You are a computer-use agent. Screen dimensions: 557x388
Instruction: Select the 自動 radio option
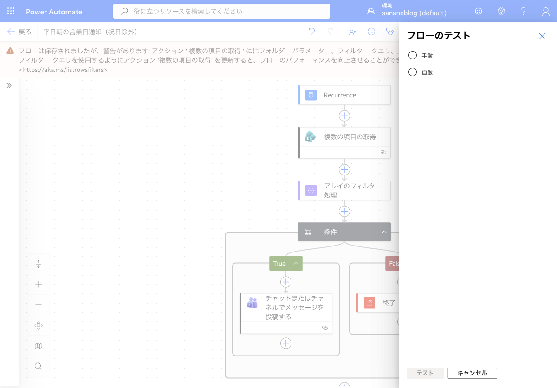pos(413,72)
